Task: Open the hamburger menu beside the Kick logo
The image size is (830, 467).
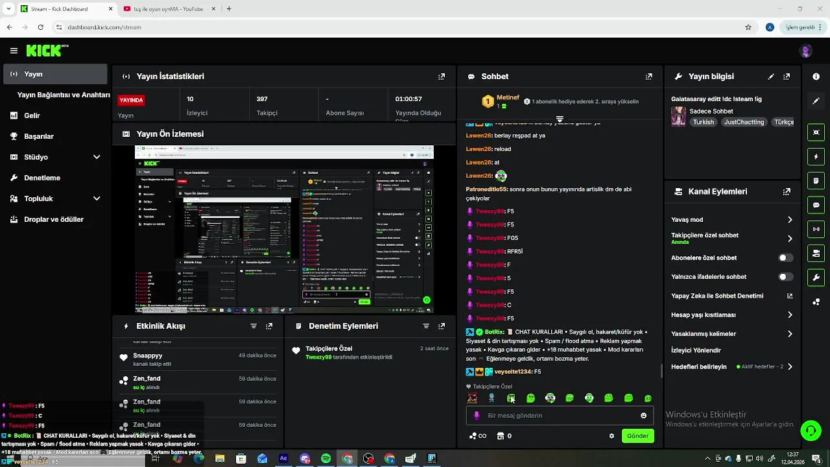Action: 14,51
